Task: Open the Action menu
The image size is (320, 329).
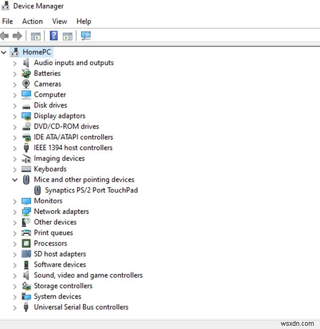Action: pos(33,21)
